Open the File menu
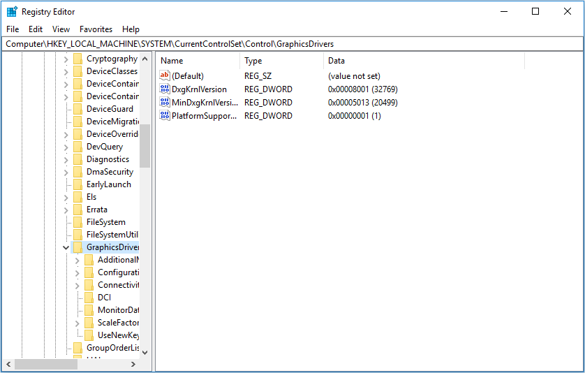 pyautogui.click(x=13, y=29)
